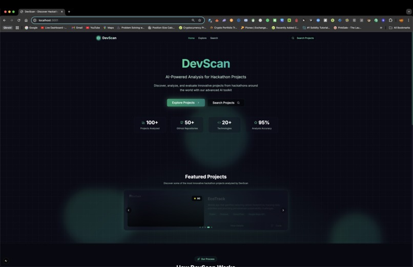Open the Gmail bookmark
413x267 pixels.
[77, 28]
